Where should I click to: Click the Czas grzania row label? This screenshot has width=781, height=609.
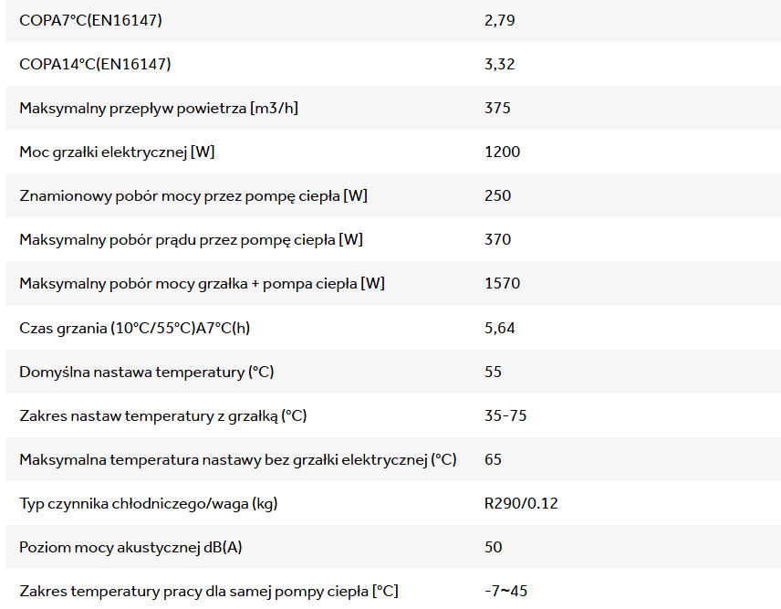tap(134, 328)
